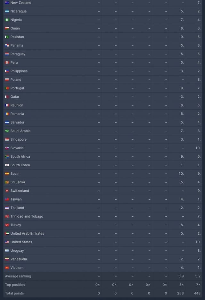
Task: Click the Switzerland flag icon
Action: 7,191
